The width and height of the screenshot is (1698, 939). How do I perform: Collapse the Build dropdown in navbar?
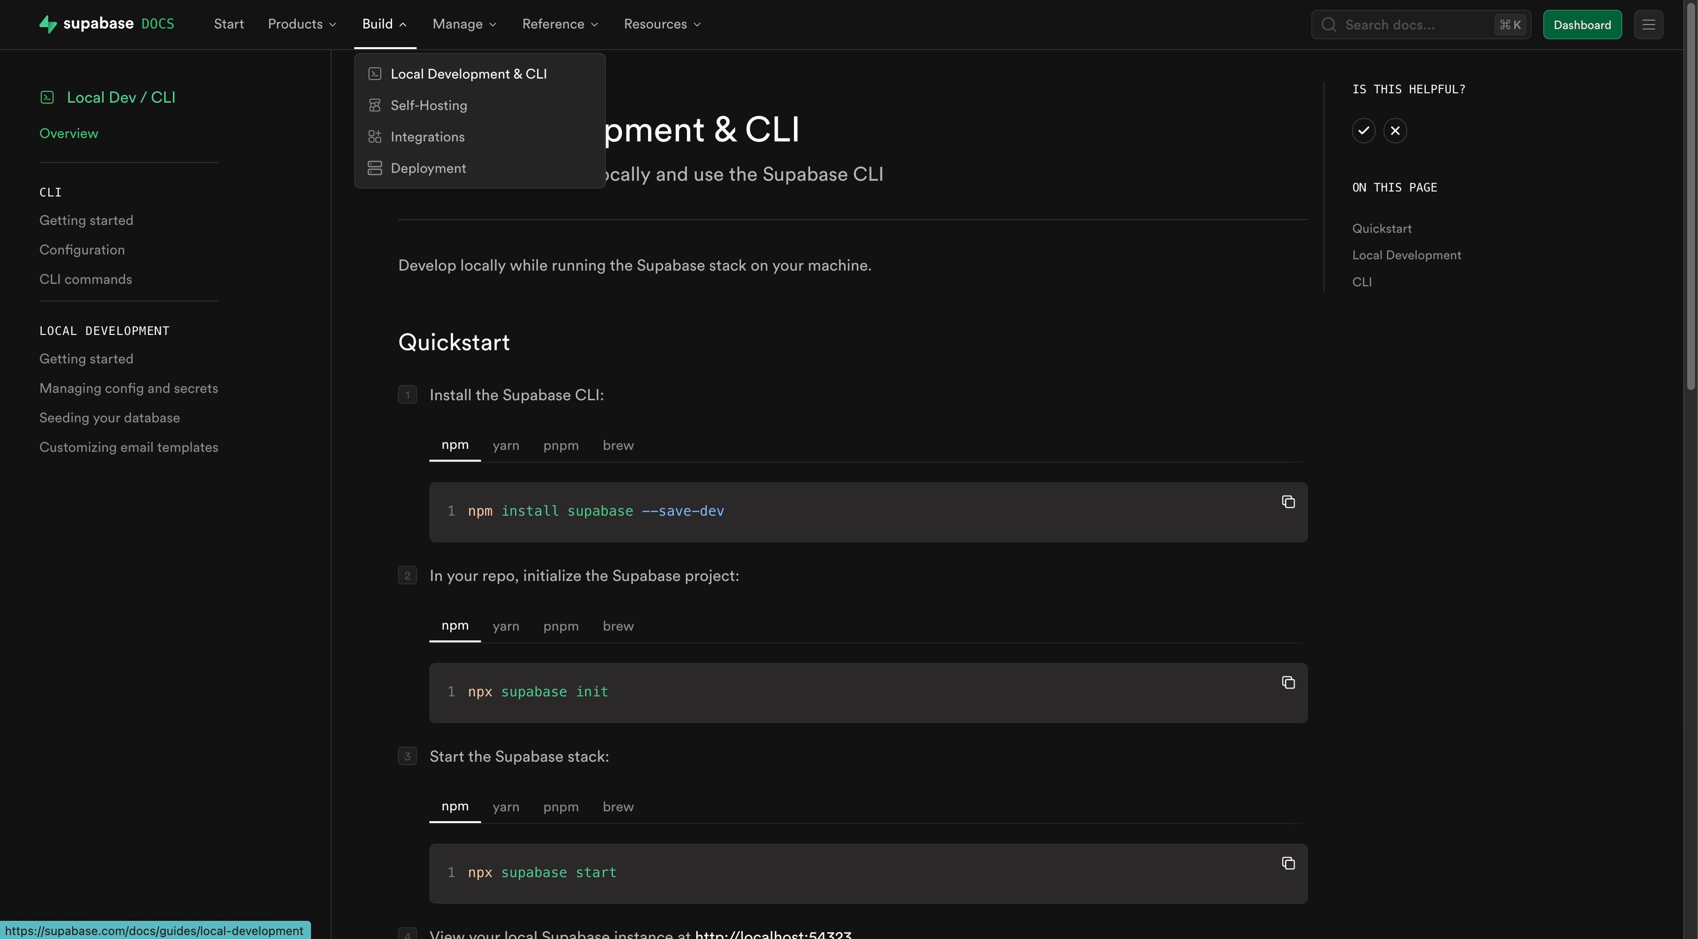coord(384,25)
